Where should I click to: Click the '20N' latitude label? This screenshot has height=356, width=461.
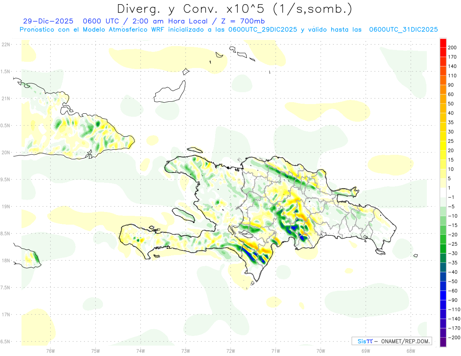(6, 152)
